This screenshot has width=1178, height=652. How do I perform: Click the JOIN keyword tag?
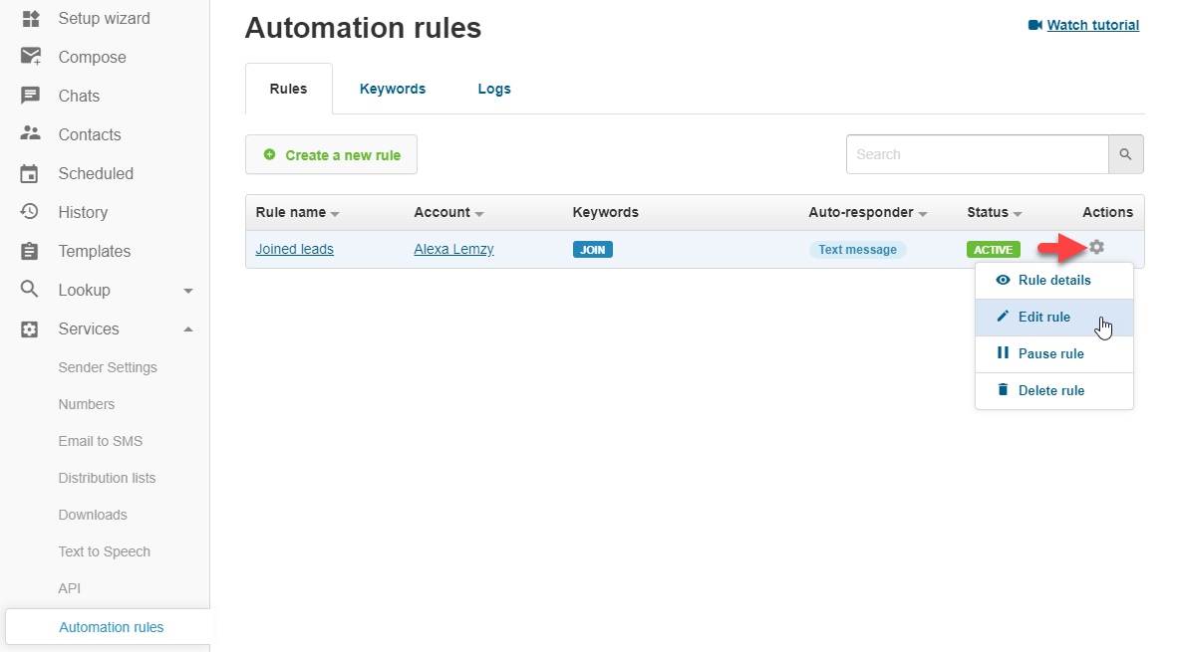[x=593, y=249]
